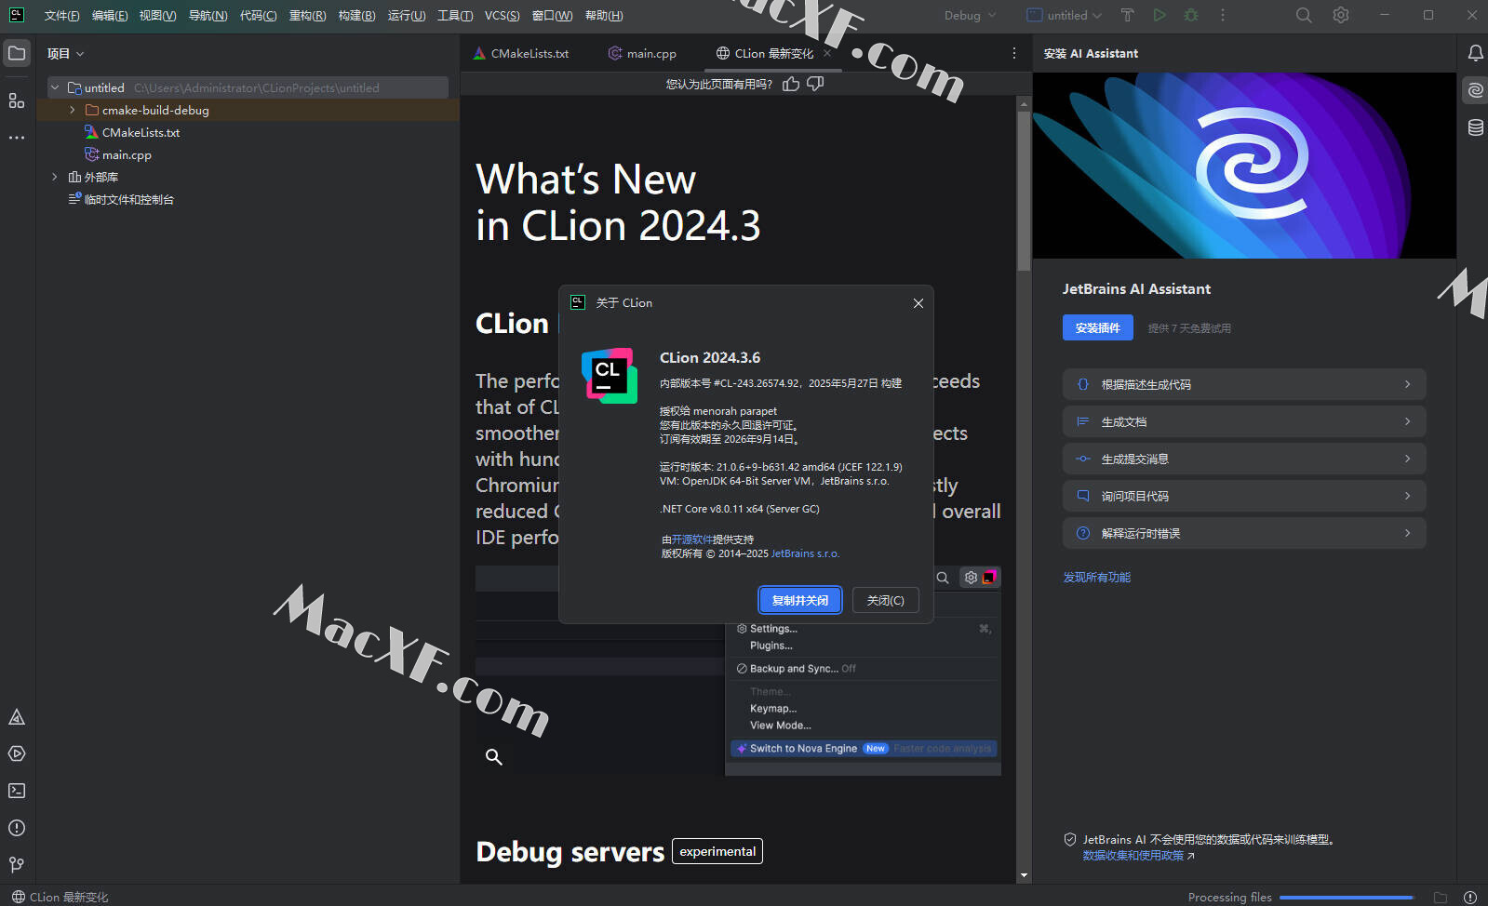Click the thumbs up feedback icon
Screen dimensions: 1488x906
pyautogui.click(x=791, y=84)
